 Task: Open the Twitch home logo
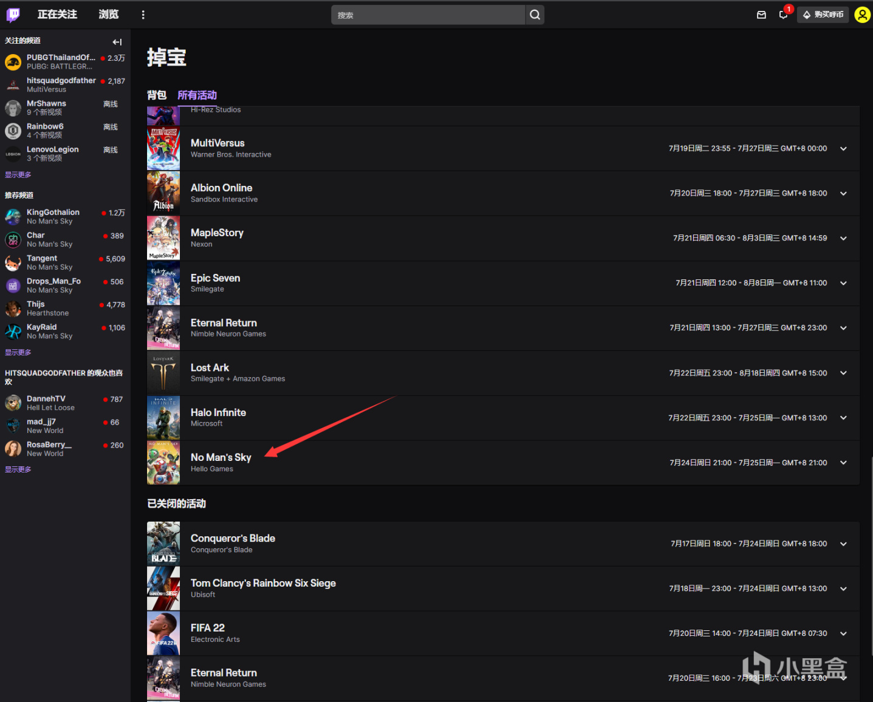point(13,15)
